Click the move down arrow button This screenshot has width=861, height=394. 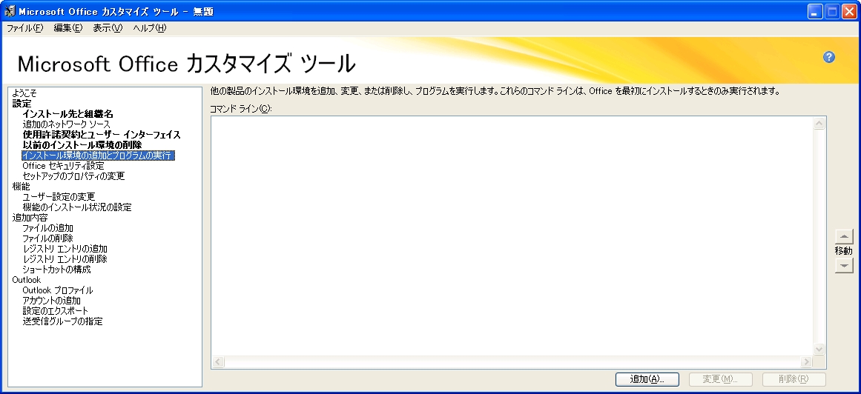(844, 266)
